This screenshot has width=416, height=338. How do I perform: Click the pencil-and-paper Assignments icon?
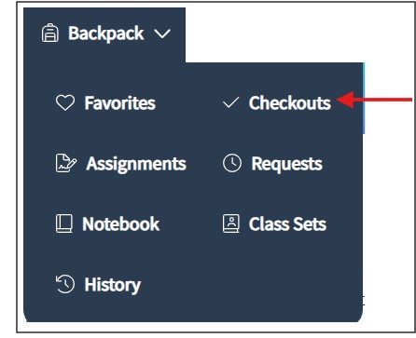coord(66,163)
